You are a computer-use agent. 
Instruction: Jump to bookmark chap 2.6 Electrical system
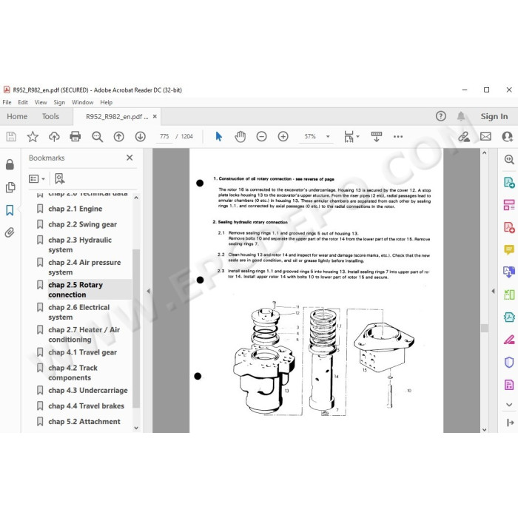pos(79,312)
